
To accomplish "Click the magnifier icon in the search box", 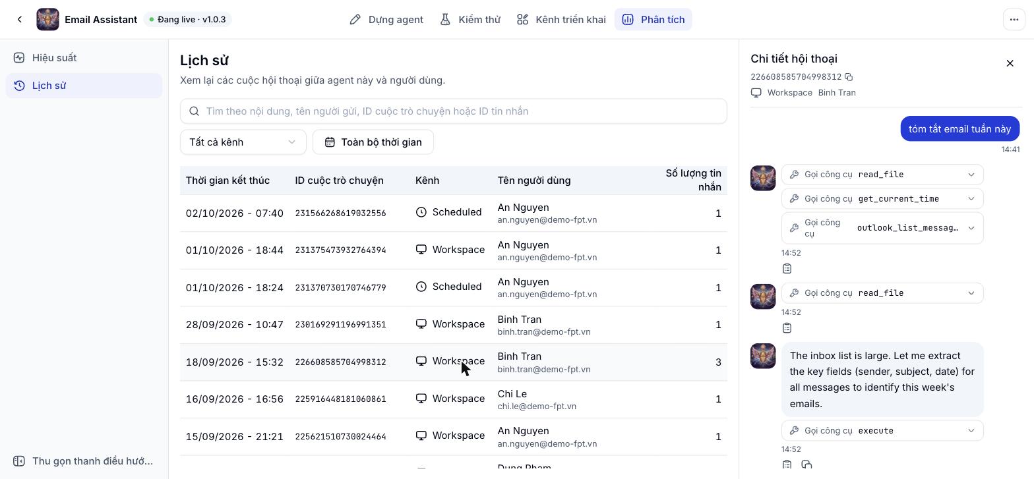I will 195,111.
